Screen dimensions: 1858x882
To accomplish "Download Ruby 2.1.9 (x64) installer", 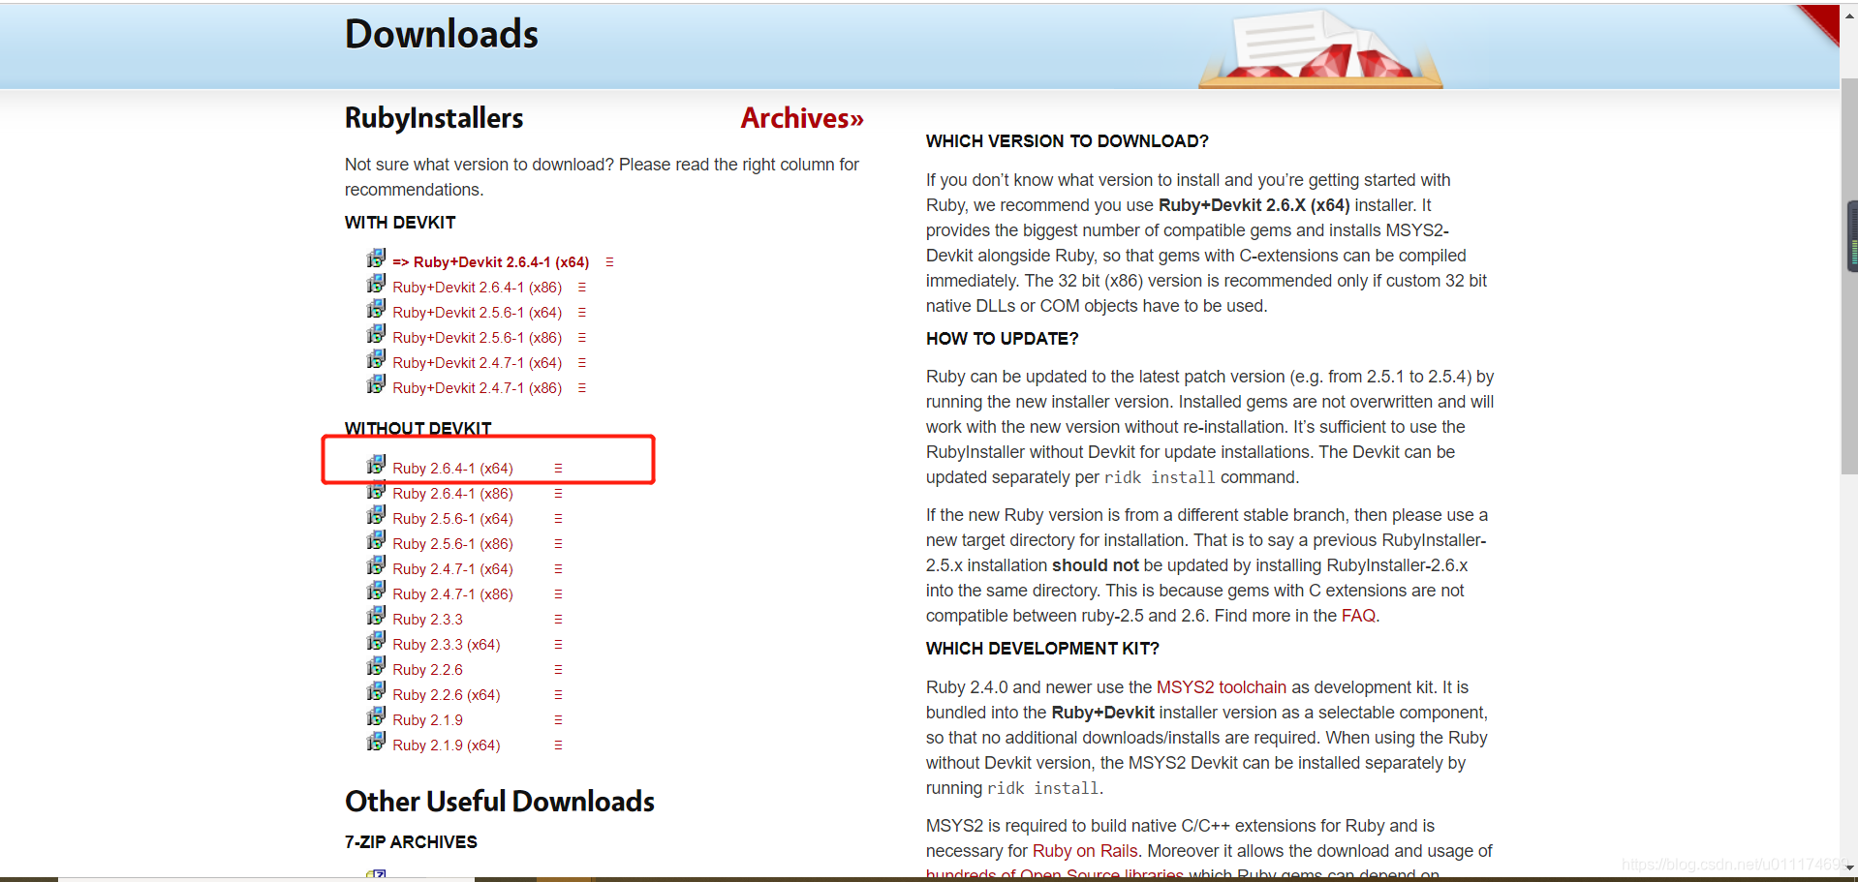I will pos(447,745).
